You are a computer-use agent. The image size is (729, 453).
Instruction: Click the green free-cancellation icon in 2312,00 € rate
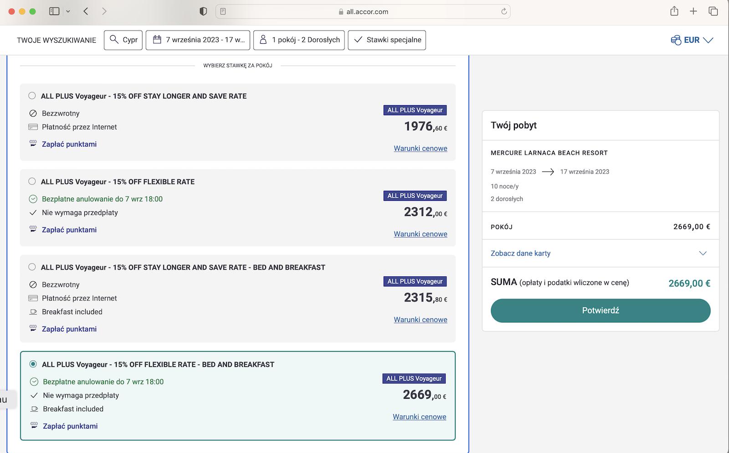pyautogui.click(x=33, y=199)
